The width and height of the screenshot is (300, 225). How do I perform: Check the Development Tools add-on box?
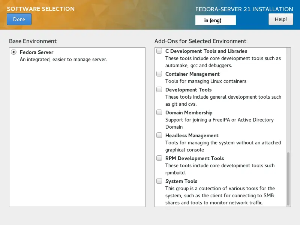click(x=159, y=90)
